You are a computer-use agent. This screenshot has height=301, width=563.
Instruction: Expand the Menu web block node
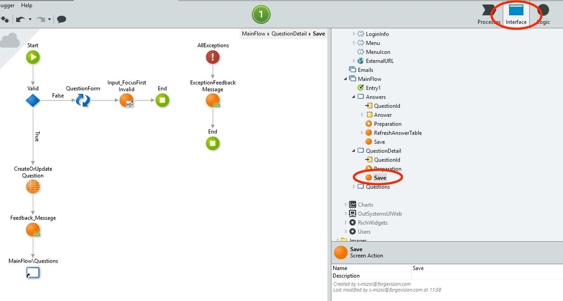(x=354, y=43)
